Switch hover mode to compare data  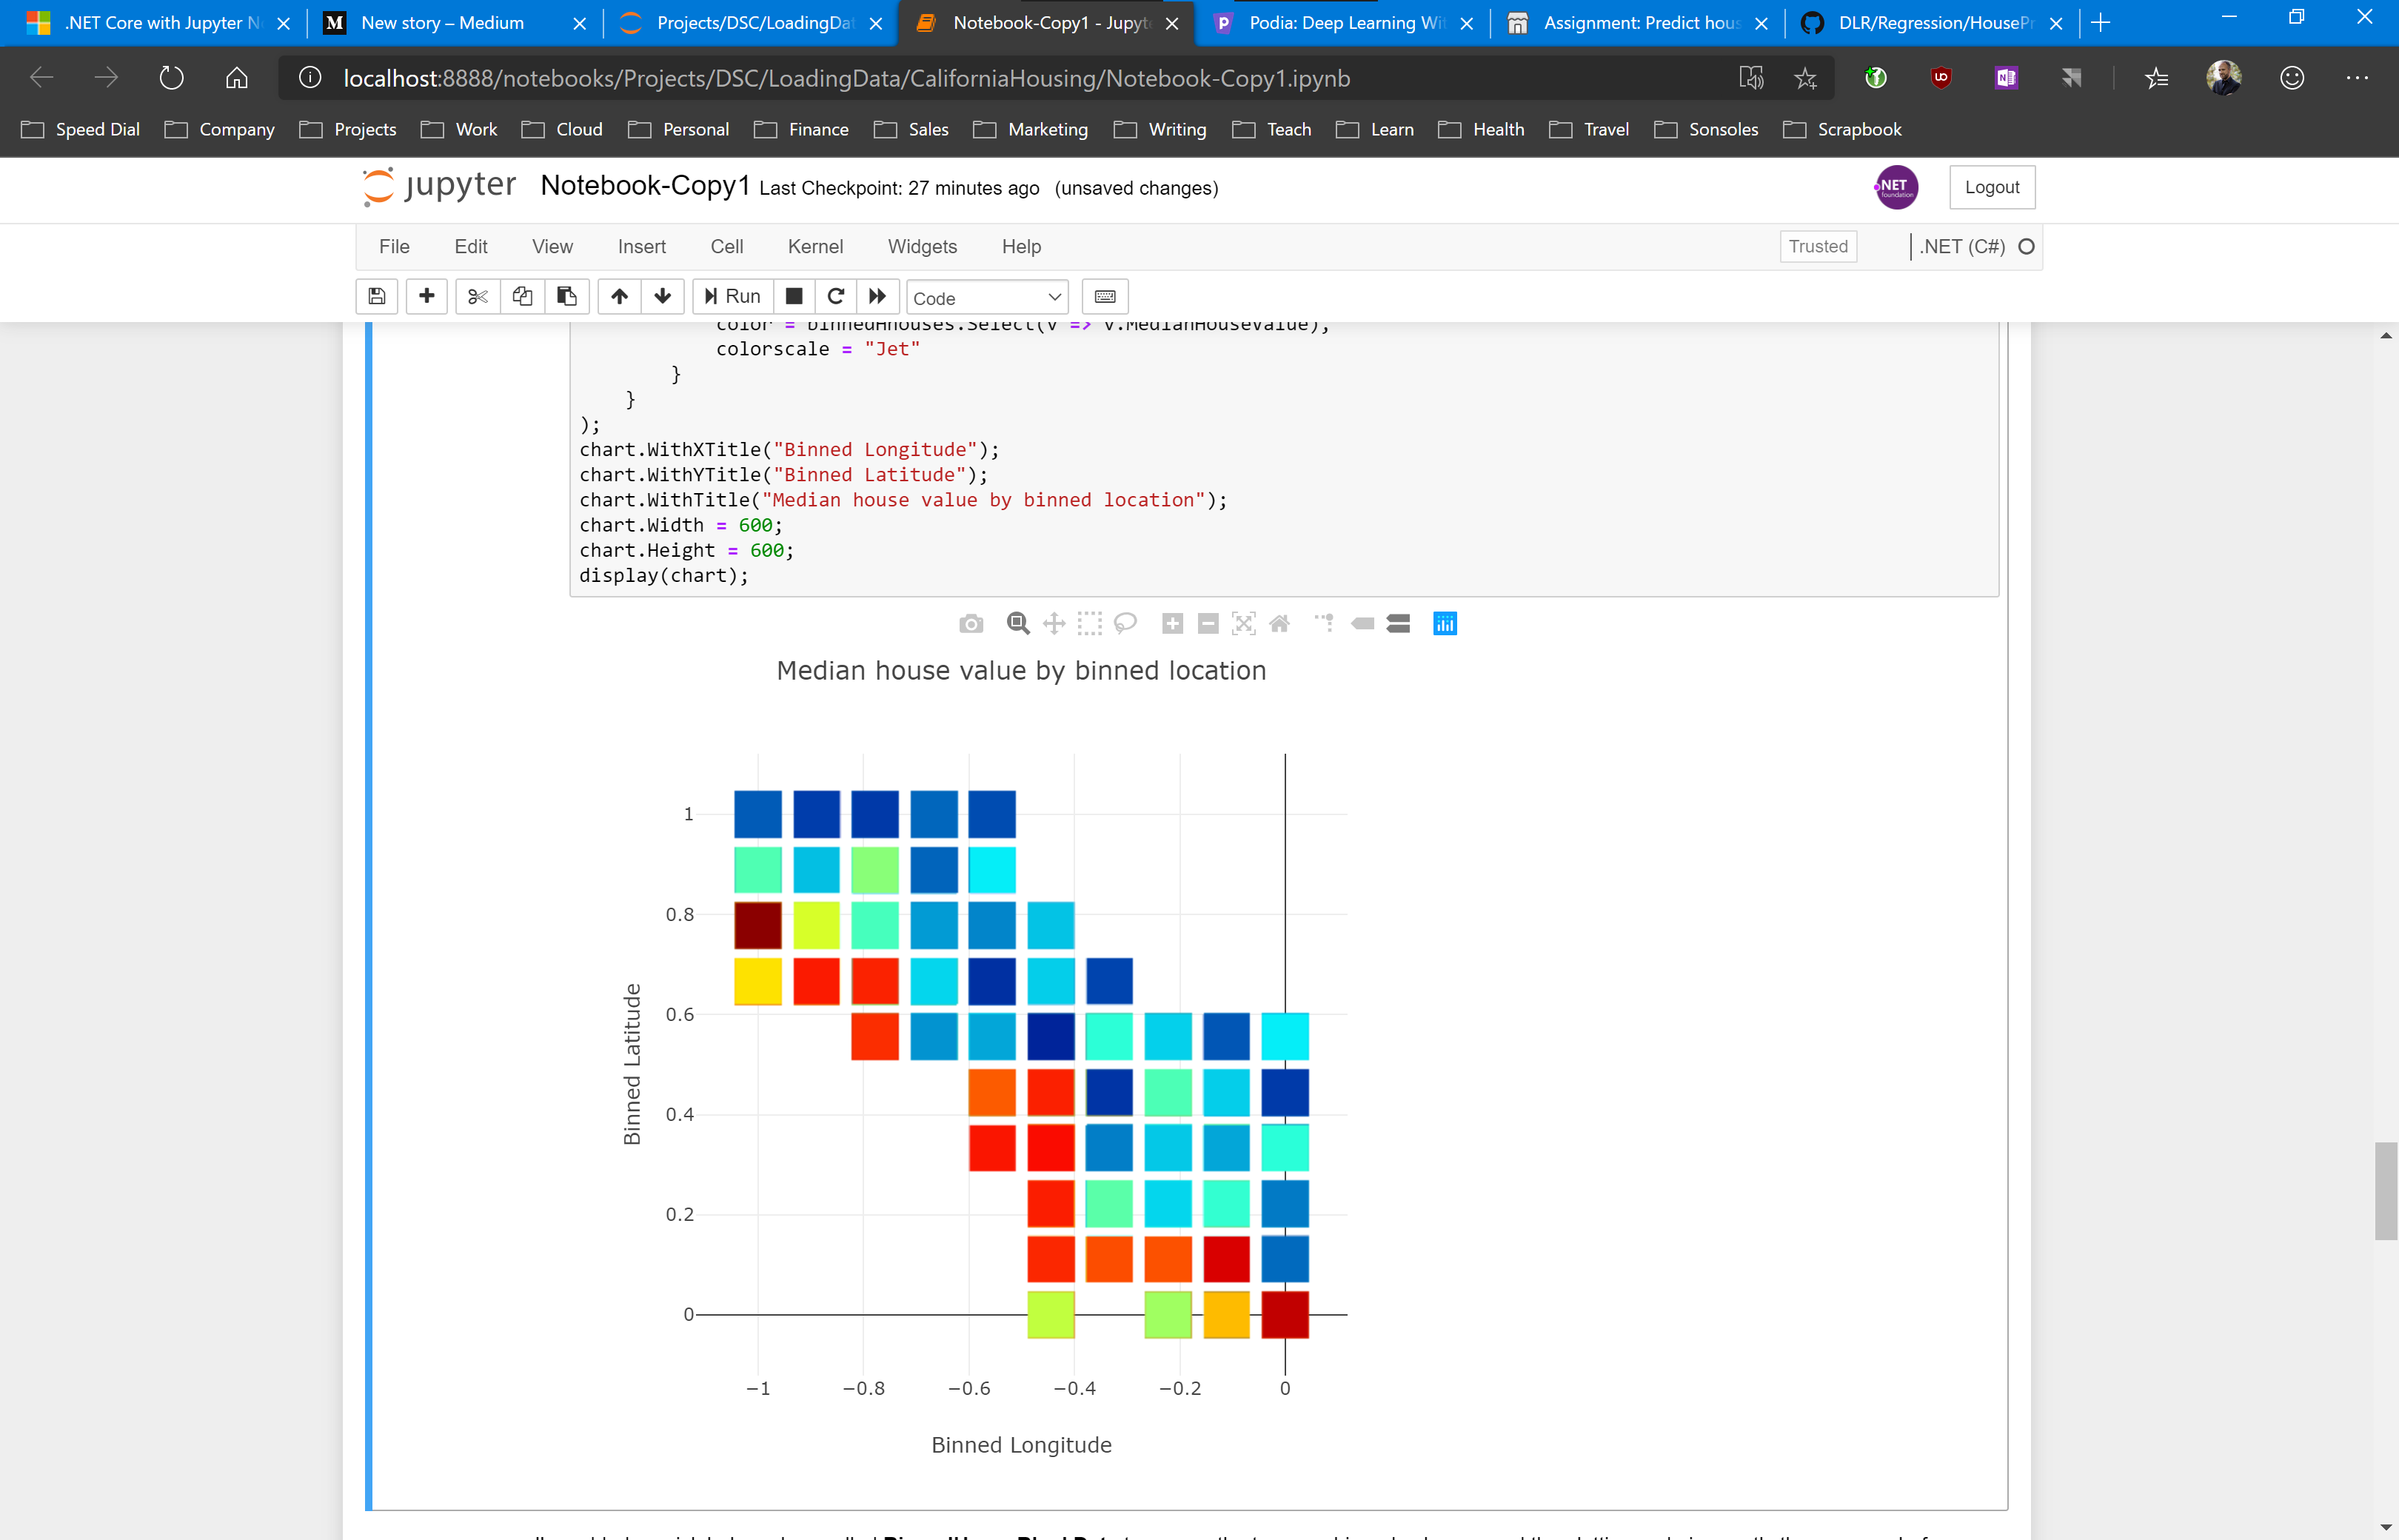tap(1397, 623)
